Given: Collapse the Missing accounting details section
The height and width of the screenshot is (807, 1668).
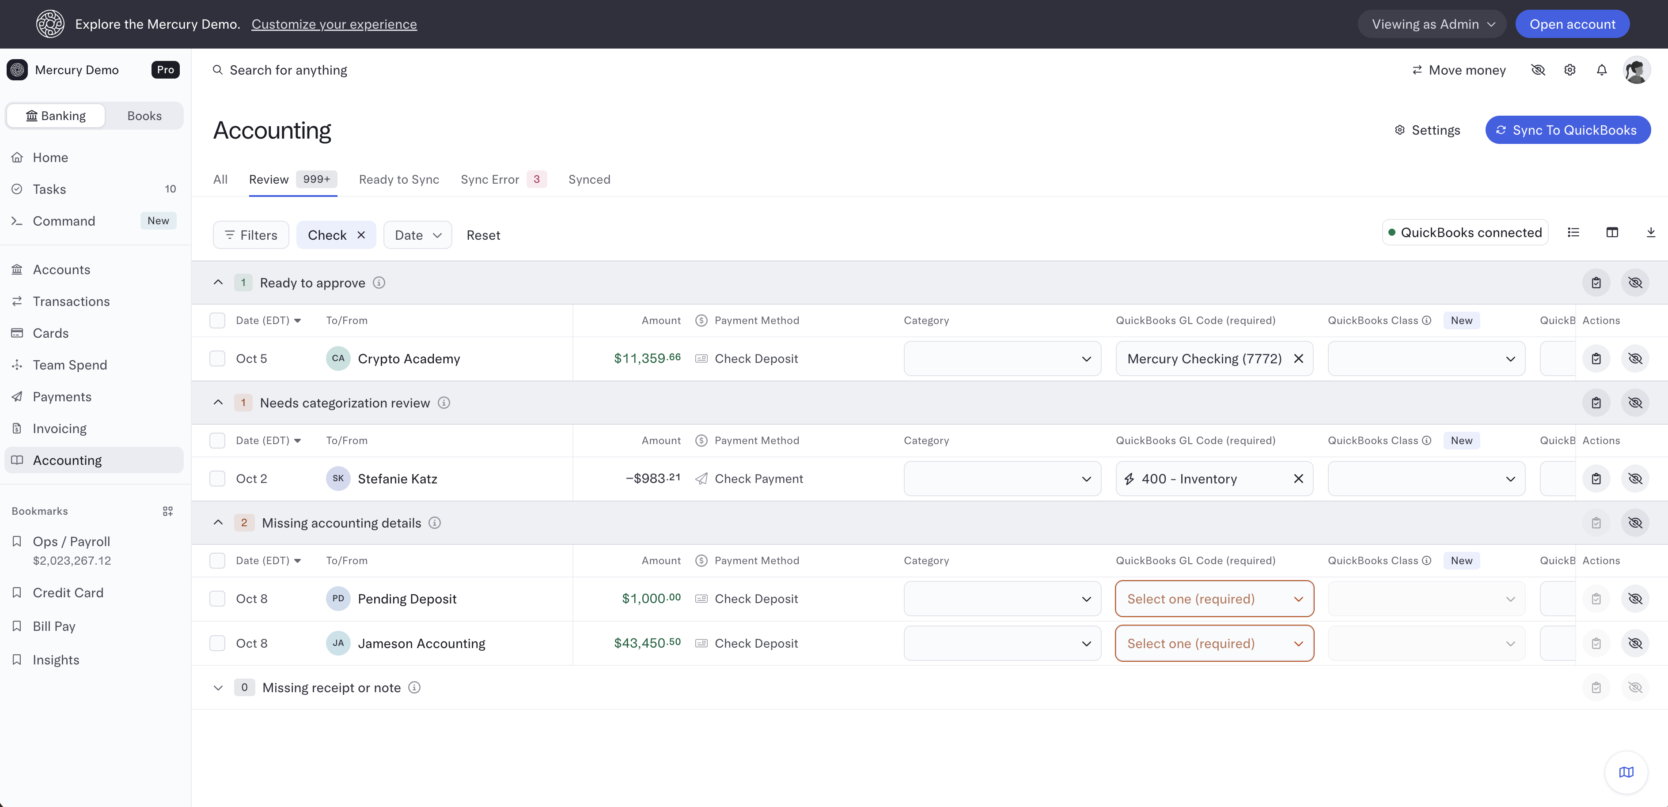Looking at the screenshot, I should [218, 523].
